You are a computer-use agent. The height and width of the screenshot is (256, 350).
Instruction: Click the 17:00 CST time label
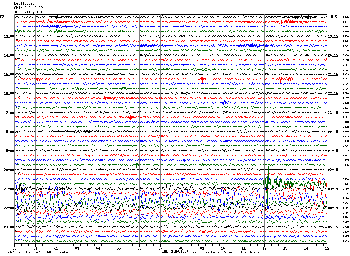click(x=9, y=113)
